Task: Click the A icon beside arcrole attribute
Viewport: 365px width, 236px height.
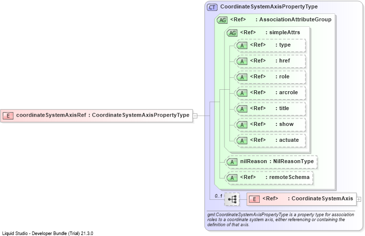Action: (242, 93)
